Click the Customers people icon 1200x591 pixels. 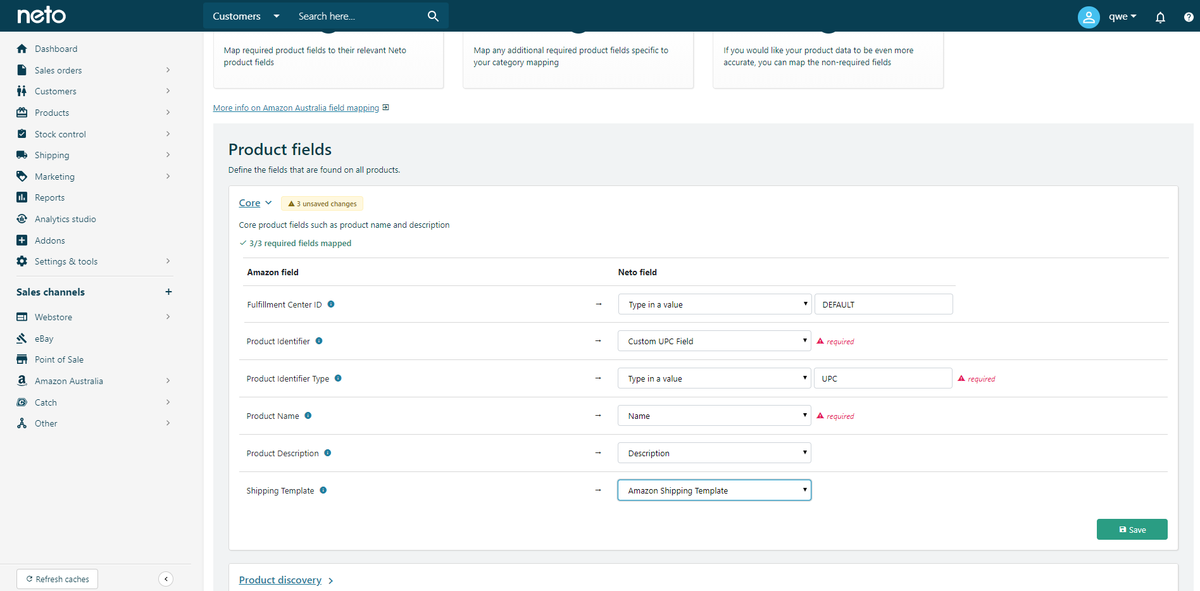click(x=22, y=91)
